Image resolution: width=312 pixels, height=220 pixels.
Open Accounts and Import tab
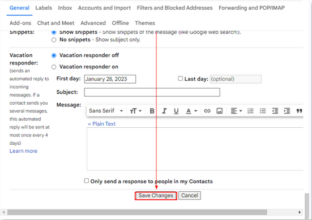[x=104, y=8]
